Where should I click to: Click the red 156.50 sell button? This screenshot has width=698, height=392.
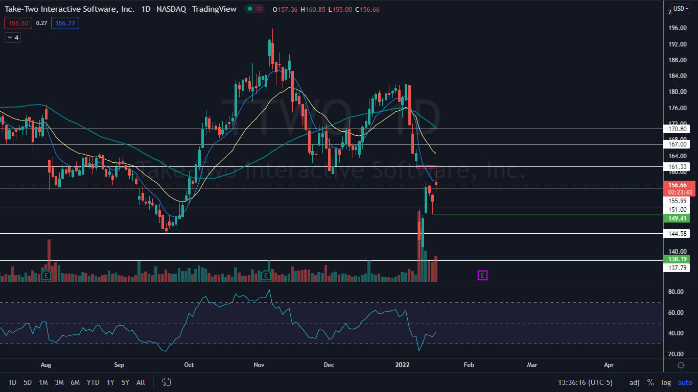[18, 23]
